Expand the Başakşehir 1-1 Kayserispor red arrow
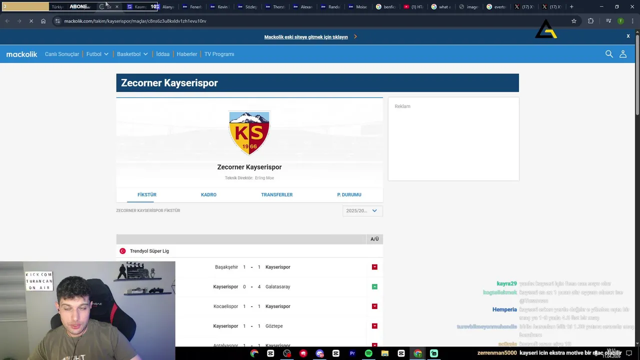The width and height of the screenshot is (640, 360). tap(374, 267)
